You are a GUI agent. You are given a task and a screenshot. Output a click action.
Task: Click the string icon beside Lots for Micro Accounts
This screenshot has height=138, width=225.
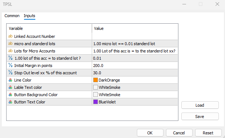pyautogui.click(x=10, y=51)
